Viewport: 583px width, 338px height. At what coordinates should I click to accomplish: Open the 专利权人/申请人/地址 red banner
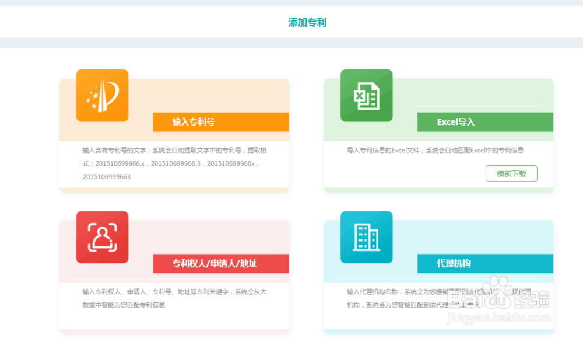[x=221, y=263]
